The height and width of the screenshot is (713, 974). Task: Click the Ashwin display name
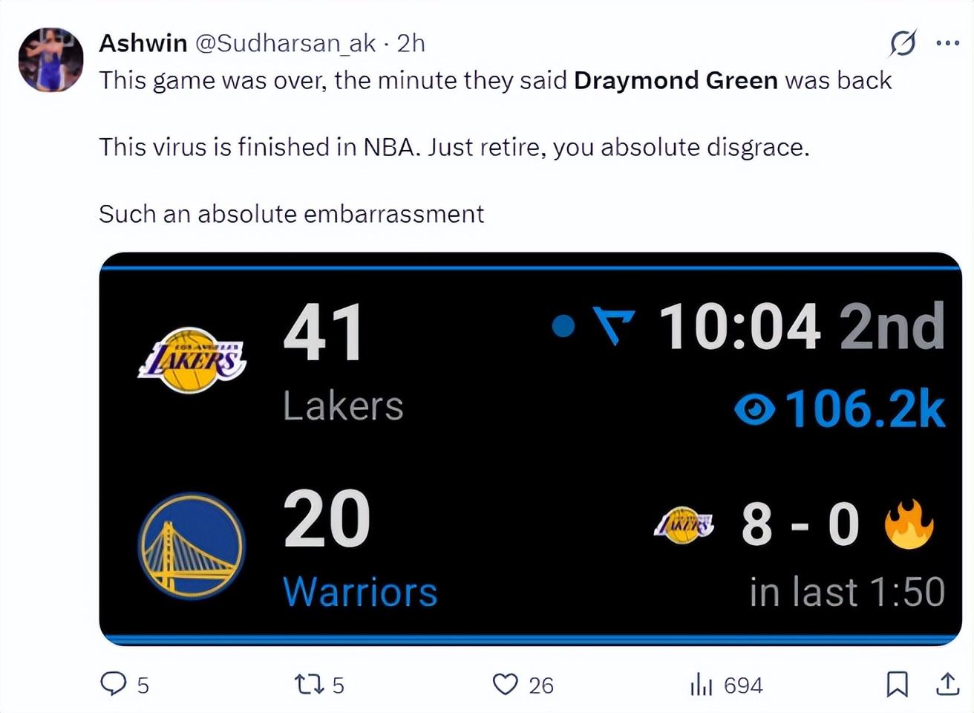(x=143, y=43)
